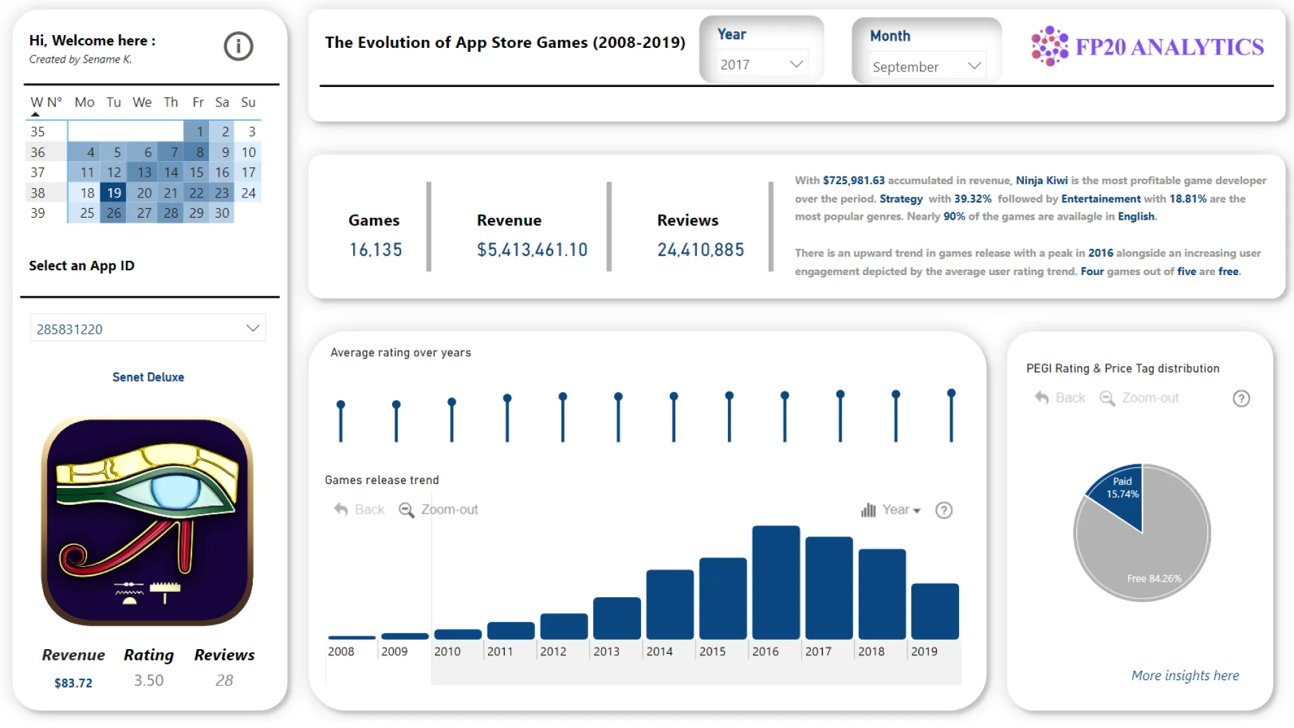Screen dimensions: 1294x728
Task: Click the app revenue value $83.72
Action: [x=73, y=683]
